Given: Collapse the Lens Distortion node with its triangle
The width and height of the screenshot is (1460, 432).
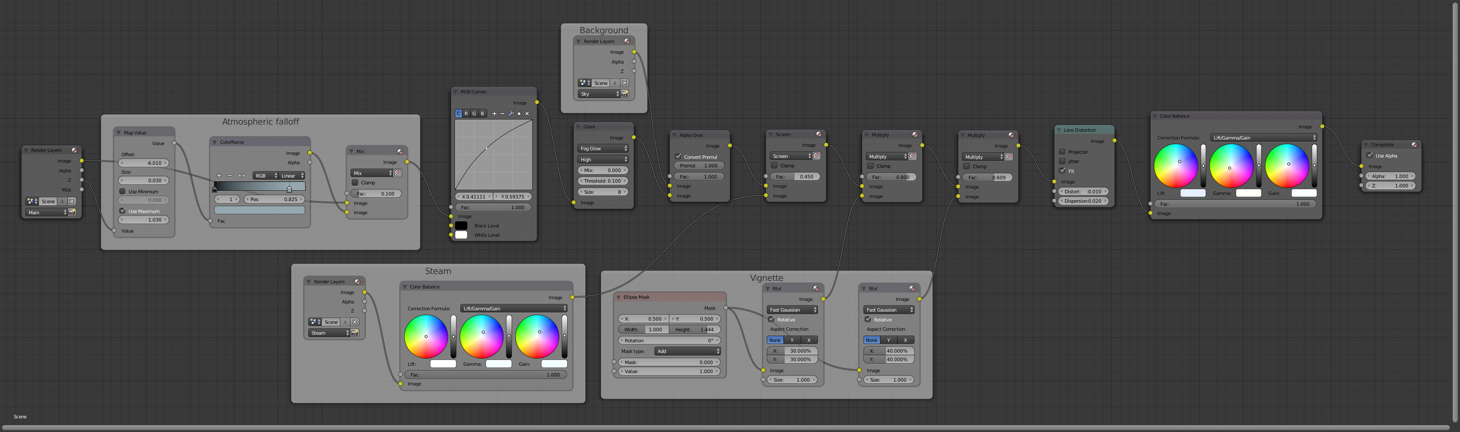Looking at the screenshot, I should (1059, 130).
